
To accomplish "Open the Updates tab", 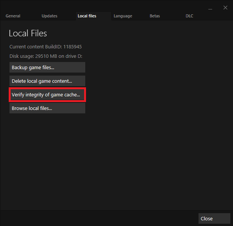I will [x=49, y=16].
